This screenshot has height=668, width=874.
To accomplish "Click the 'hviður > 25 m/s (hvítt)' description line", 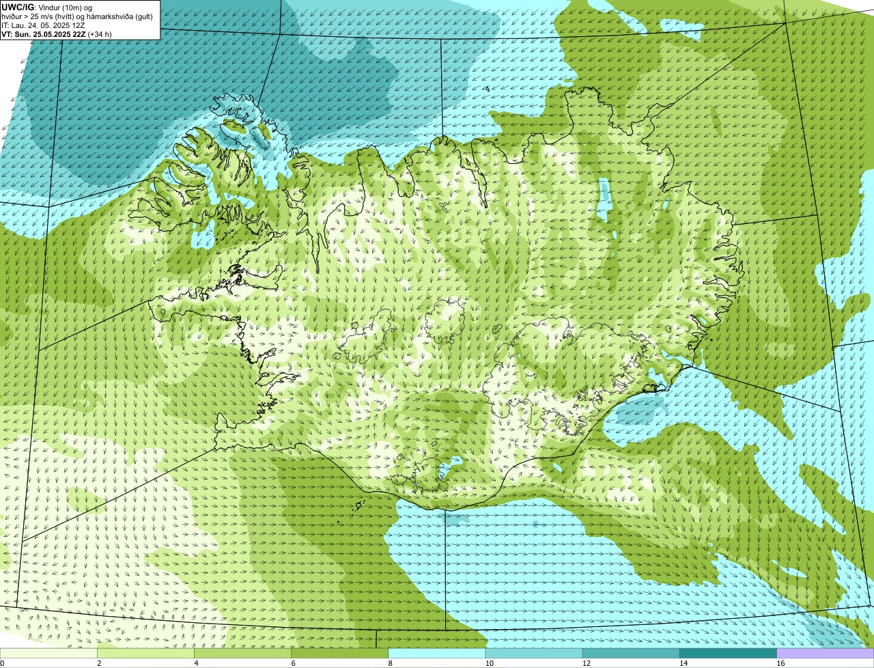I will (77, 16).
